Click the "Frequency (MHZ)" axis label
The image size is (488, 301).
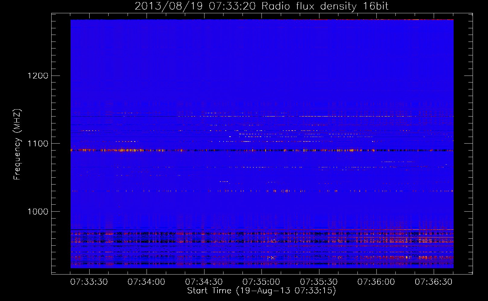point(17,144)
